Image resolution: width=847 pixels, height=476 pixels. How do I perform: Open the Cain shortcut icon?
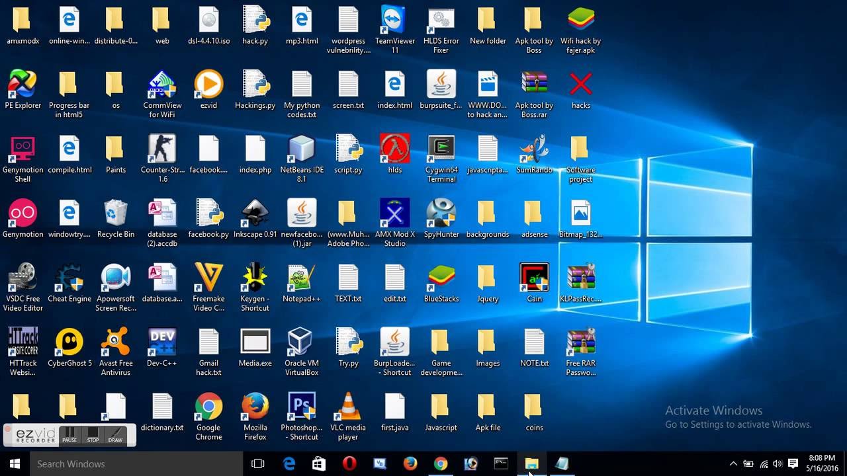(534, 283)
